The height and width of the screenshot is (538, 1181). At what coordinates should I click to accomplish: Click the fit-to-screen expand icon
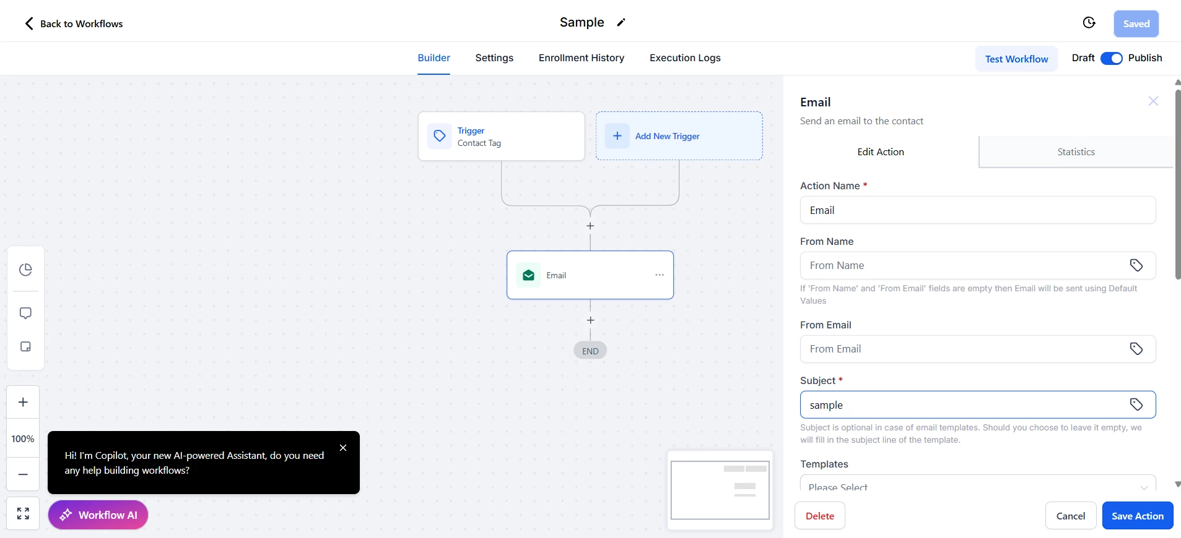pos(23,513)
